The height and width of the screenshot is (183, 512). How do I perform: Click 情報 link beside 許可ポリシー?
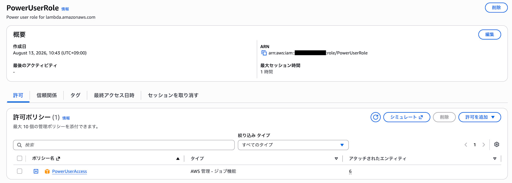(x=66, y=118)
